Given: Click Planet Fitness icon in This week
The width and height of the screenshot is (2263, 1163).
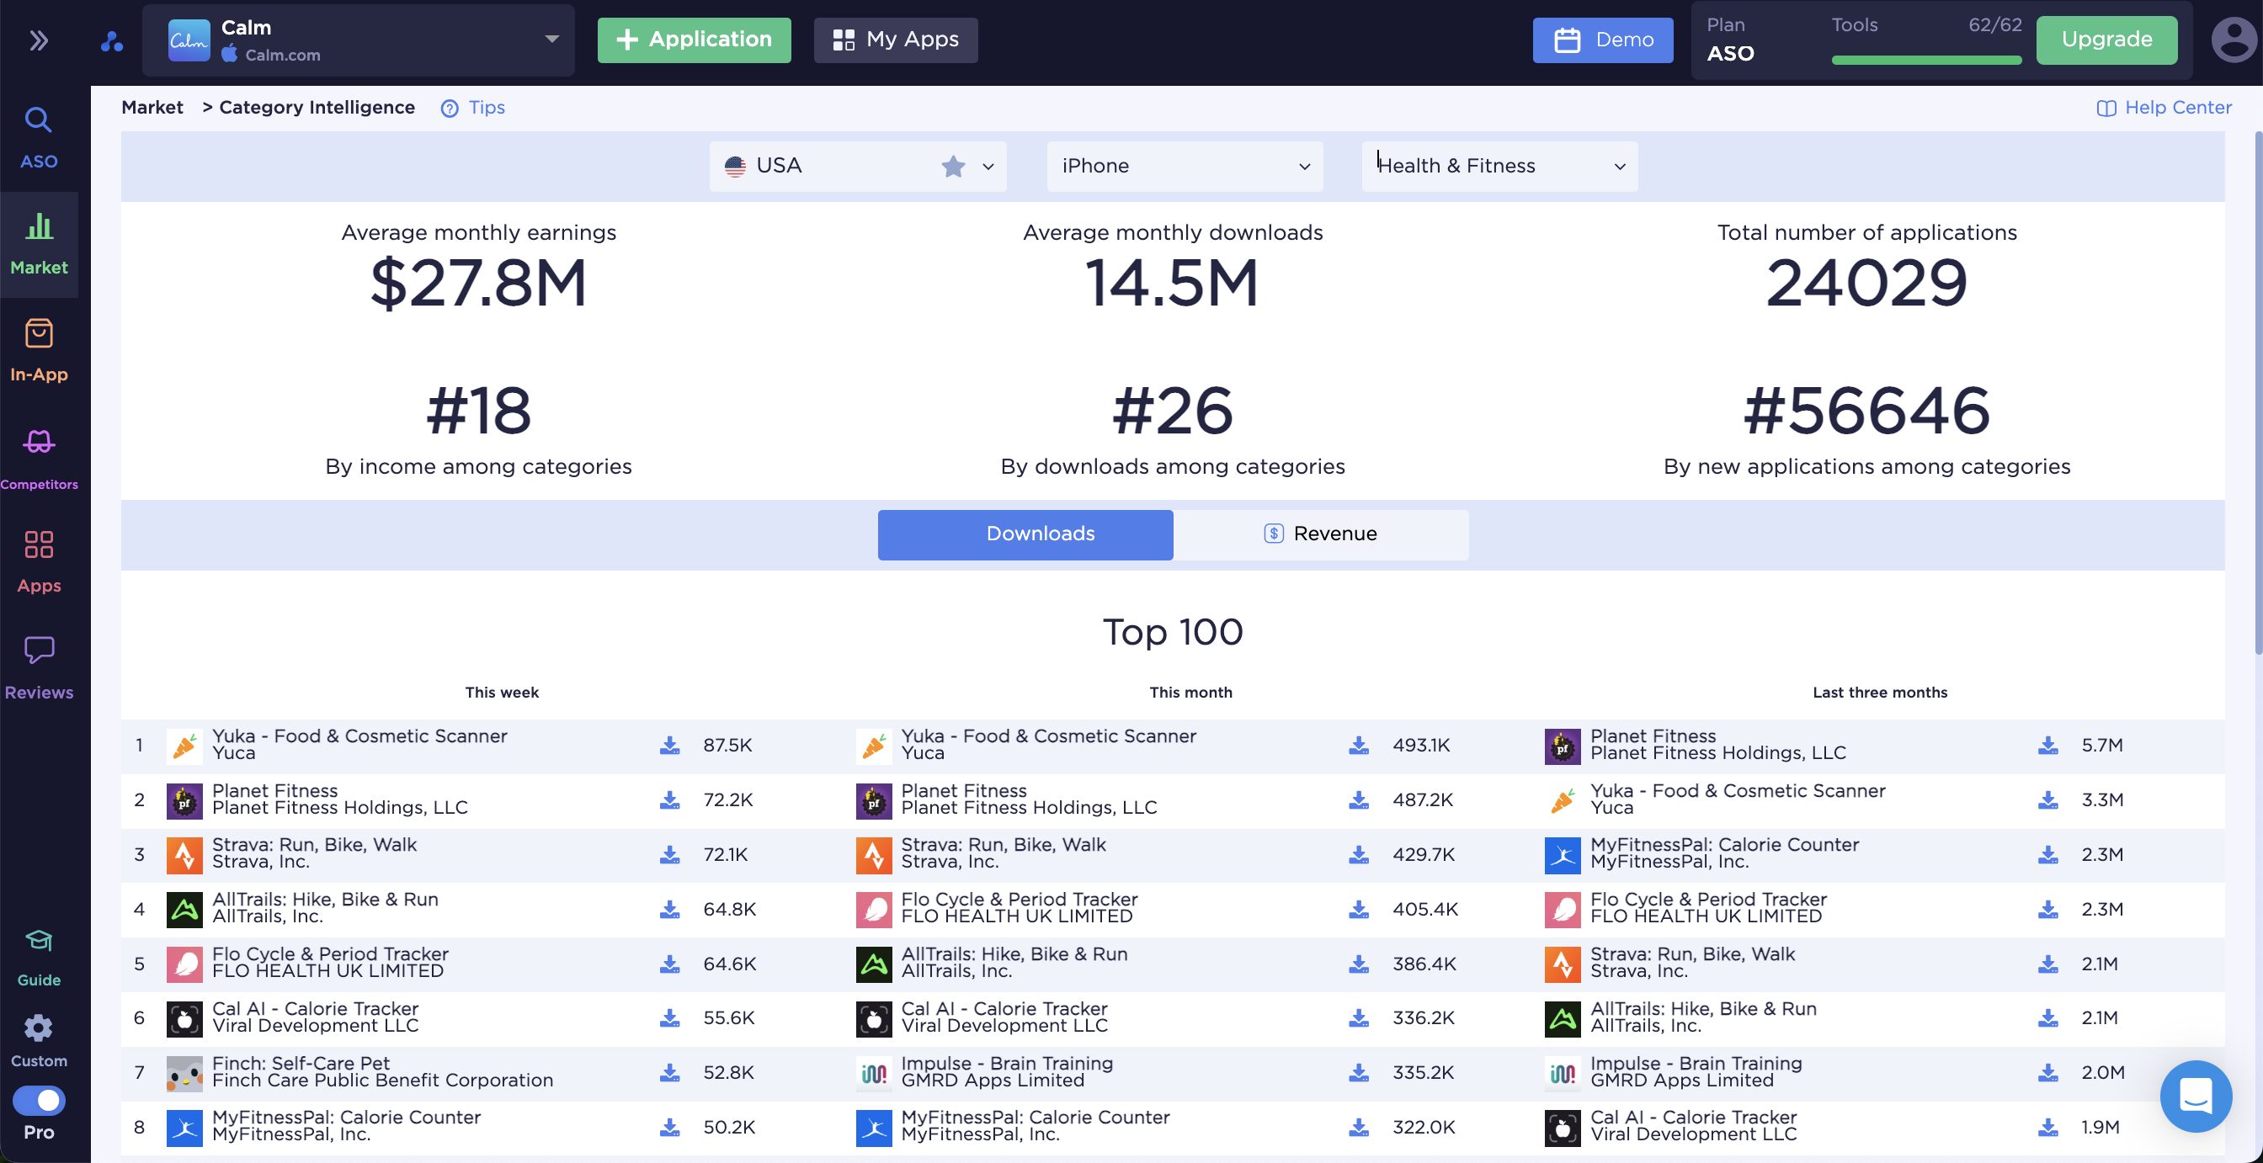Looking at the screenshot, I should [x=184, y=800].
